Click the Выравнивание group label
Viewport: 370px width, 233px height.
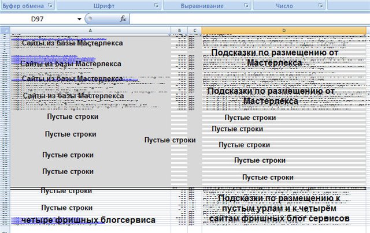202,6
